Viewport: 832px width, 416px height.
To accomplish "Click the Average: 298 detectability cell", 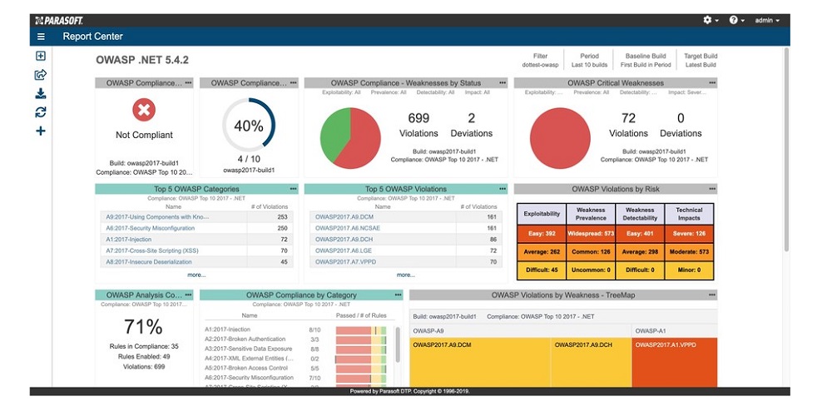I will point(640,252).
